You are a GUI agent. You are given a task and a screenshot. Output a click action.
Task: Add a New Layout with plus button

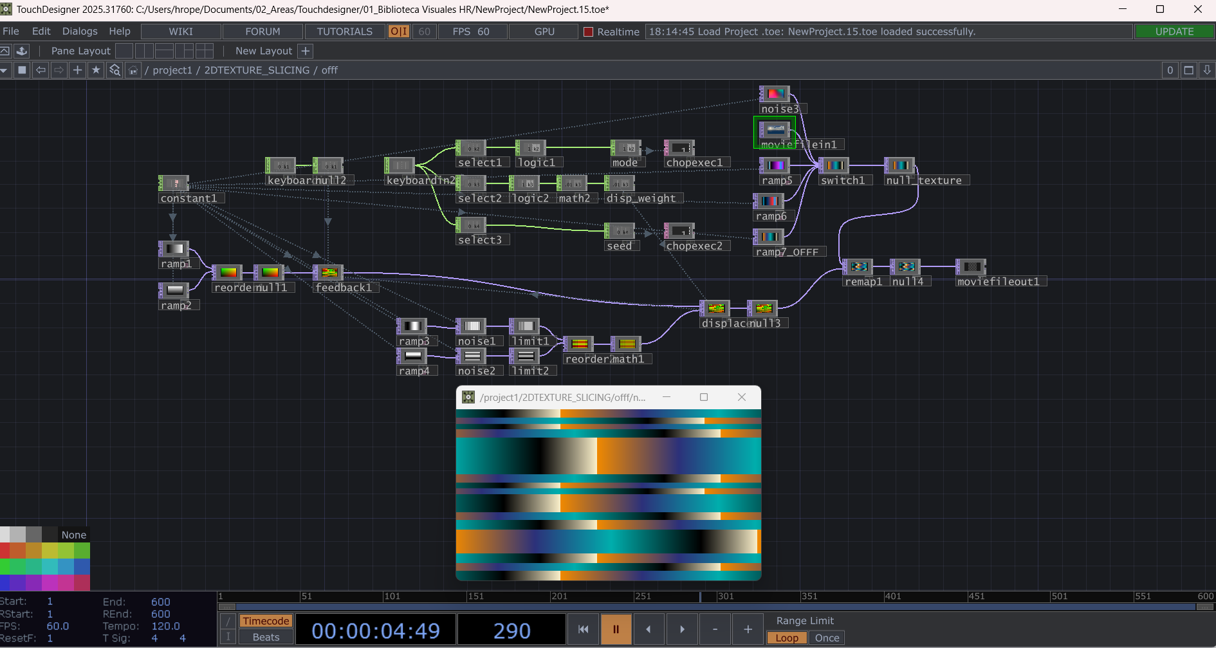[x=306, y=51]
